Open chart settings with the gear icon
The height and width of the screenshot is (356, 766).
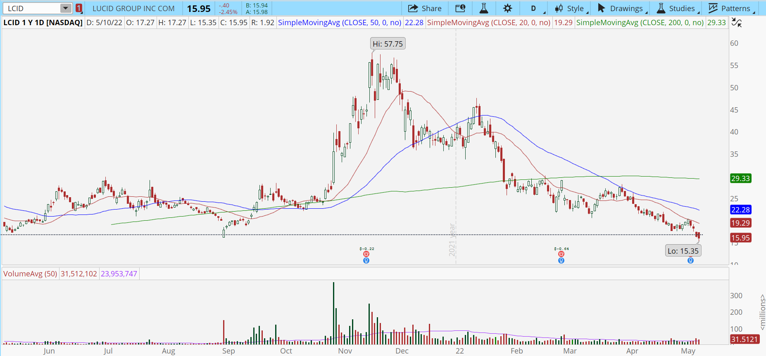[x=508, y=8]
